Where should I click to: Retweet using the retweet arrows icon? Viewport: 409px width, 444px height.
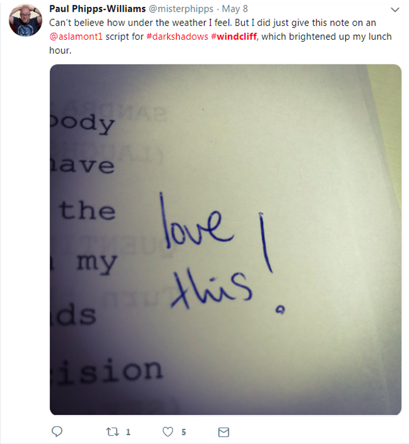[112, 432]
